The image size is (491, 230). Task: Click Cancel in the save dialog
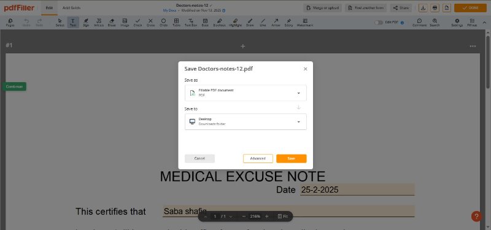199,158
